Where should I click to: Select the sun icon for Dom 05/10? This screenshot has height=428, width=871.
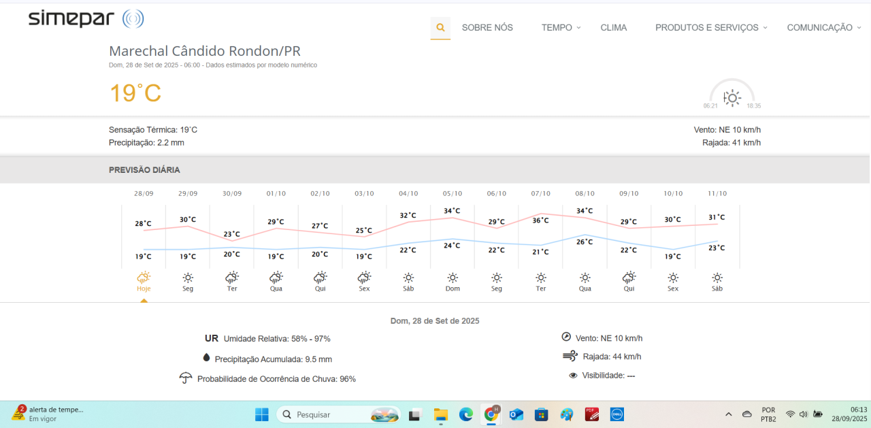(x=453, y=278)
